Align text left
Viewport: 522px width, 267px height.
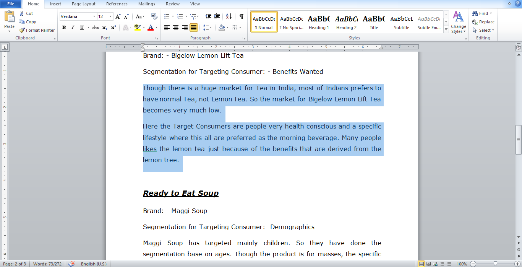click(x=167, y=28)
